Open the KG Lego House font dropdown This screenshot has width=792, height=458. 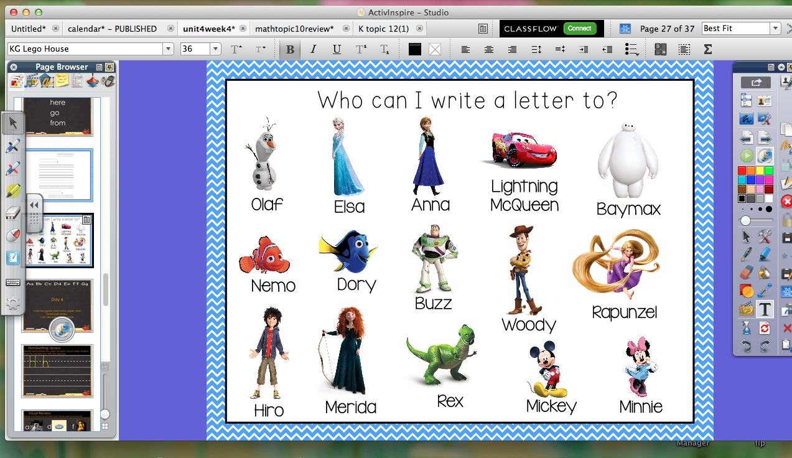click(x=168, y=49)
